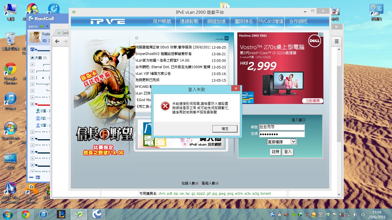Open news item about DDoS 攻擊
Image resolution: width=392 pixels, height=220 pixels.
pyautogui.click(x=173, y=47)
